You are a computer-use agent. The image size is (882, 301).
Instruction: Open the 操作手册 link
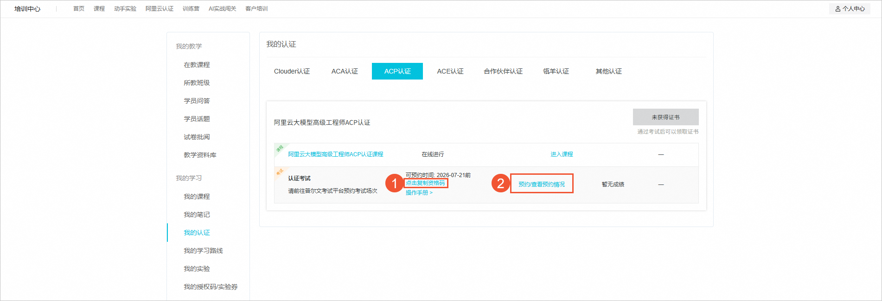pos(419,193)
